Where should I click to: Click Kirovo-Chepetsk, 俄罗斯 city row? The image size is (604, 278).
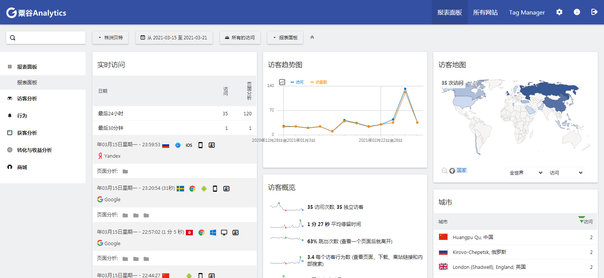point(515,252)
